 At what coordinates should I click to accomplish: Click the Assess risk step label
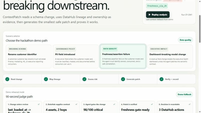click(x=93, y=79)
